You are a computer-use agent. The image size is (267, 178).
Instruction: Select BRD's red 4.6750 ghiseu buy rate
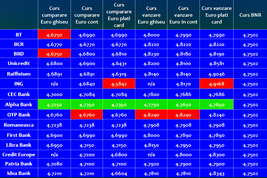(54, 54)
